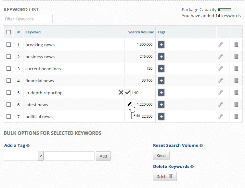
Task: Sort the list by Keyword column header
Action: 33,32
